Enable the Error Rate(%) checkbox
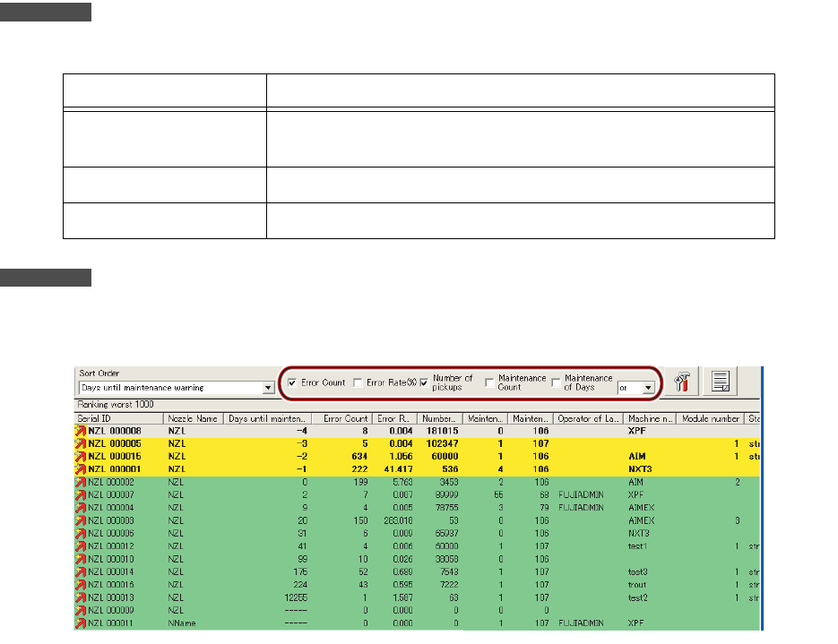838x644 pixels. click(x=358, y=383)
